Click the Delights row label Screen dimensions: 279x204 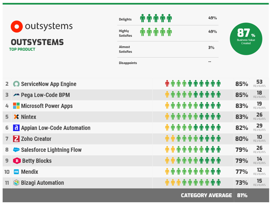[125, 19]
